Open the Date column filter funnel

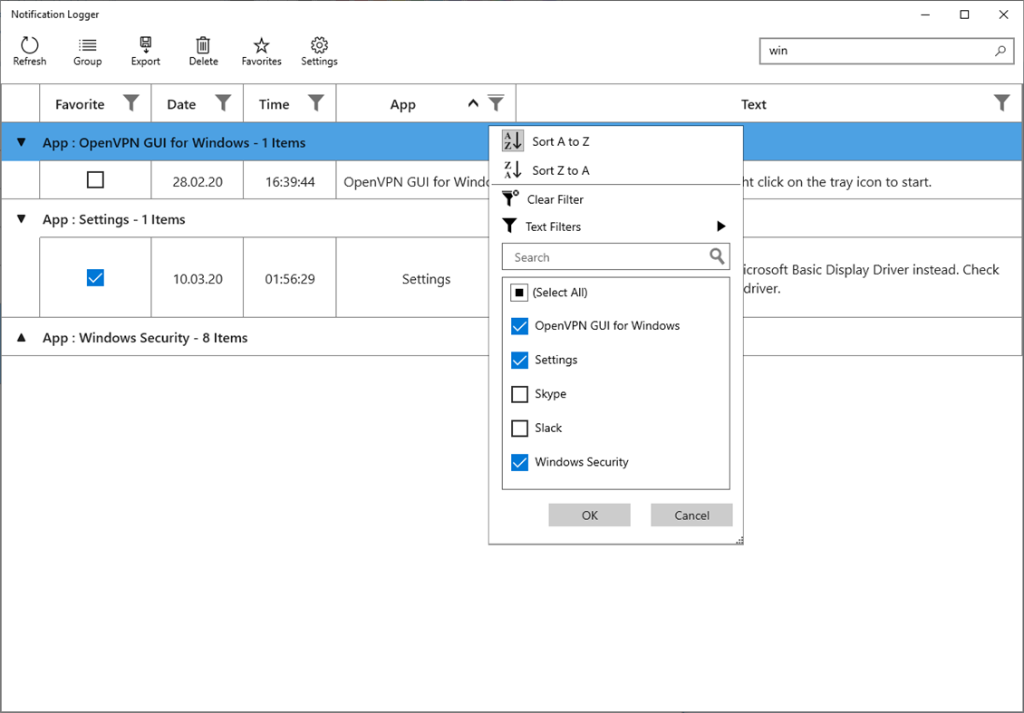tap(223, 103)
